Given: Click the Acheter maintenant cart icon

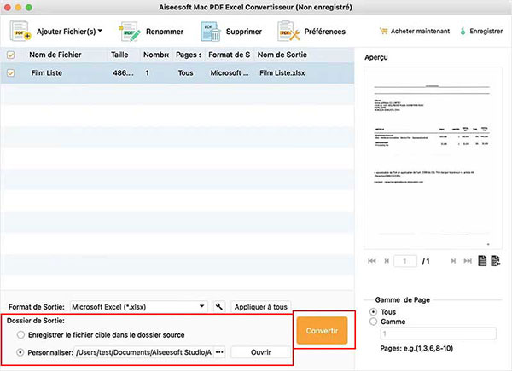Looking at the screenshot, I should pyautogui.click(x=383, y=31).
